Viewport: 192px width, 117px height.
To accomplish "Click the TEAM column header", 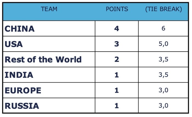I will tap(49, 9).
